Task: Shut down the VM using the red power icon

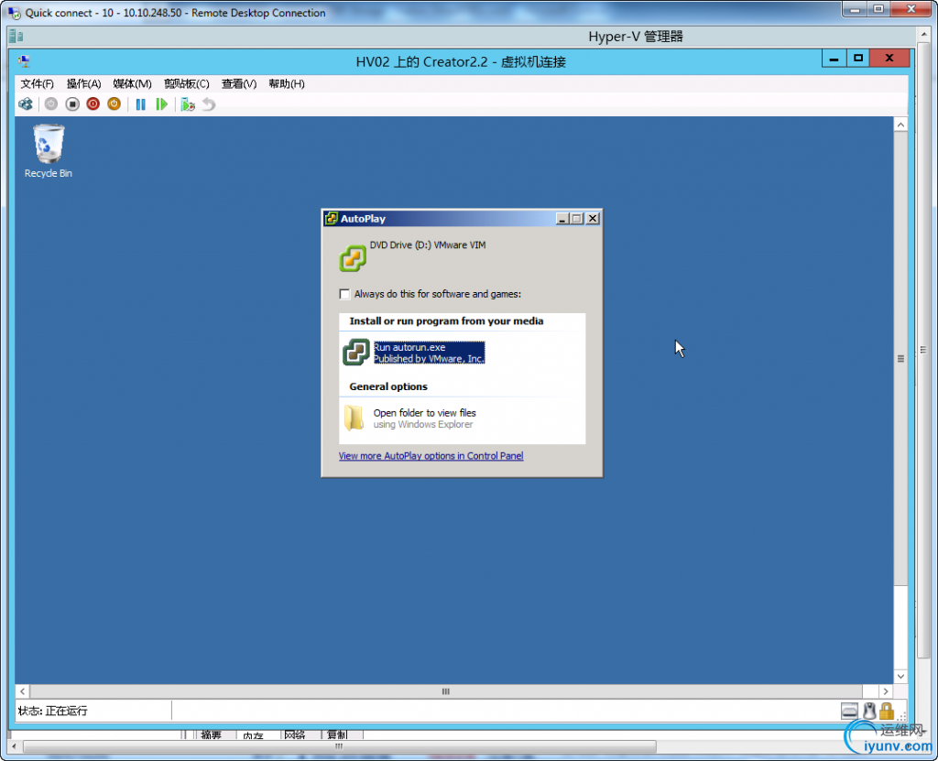Action: coord(93,104)
